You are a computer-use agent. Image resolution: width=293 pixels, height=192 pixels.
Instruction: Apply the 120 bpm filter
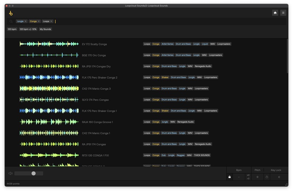[x=12, y=29]
